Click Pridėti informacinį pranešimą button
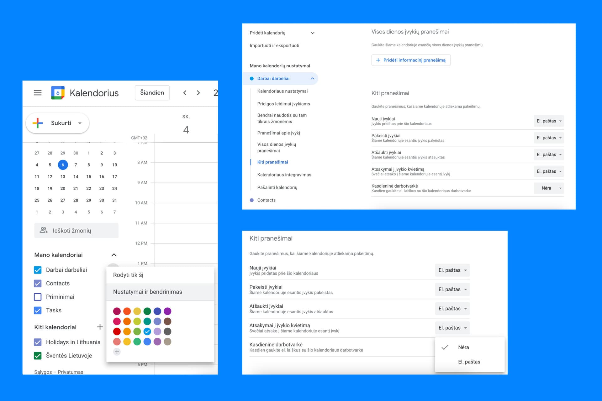 411,60
